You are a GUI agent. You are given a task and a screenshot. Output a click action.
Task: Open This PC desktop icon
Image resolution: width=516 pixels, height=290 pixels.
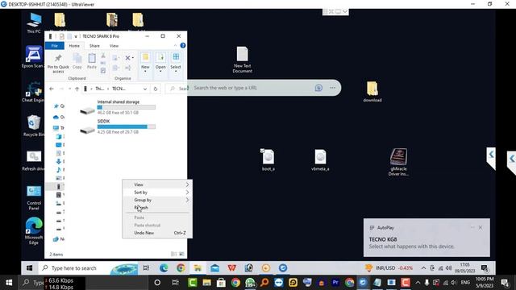click(34, 23)
